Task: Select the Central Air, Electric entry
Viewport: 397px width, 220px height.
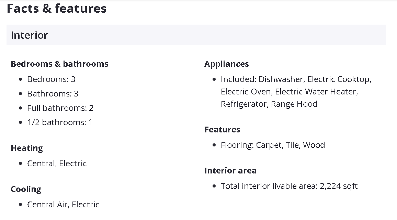Action: [63, 205]
